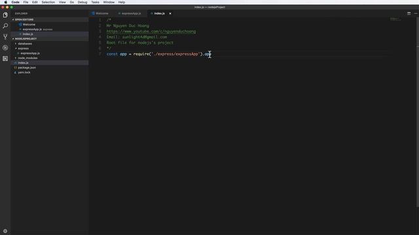419x235 pixels.
Task: Open the Debug view in activity bar
Action: 5,48
